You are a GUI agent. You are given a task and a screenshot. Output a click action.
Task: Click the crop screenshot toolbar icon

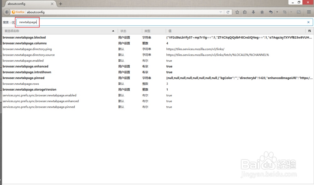point(284,12)
